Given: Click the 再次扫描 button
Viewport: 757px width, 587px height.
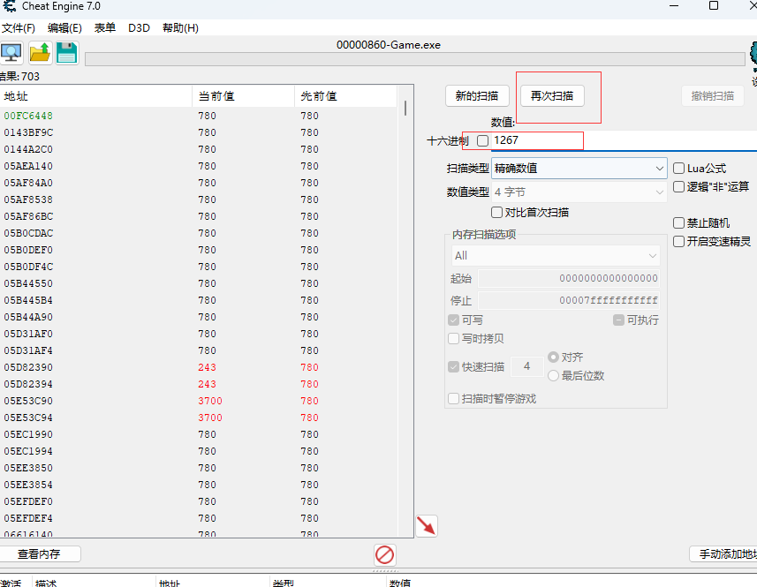Looking at the screenshot, I should point(552,96).
